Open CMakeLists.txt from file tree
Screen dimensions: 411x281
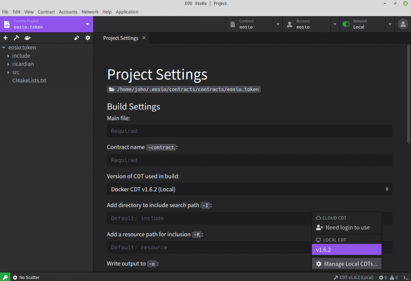[29, 80]
